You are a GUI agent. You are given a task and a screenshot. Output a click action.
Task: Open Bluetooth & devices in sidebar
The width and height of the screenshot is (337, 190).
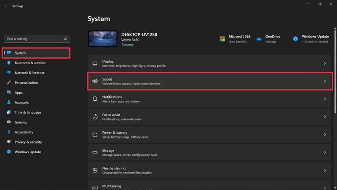point(30,63)
